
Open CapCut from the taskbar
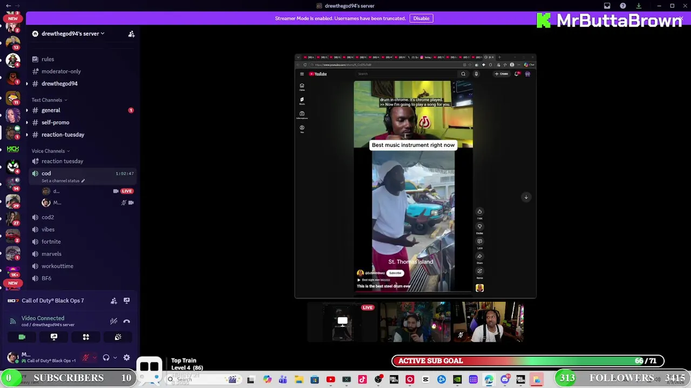[425, 379]
